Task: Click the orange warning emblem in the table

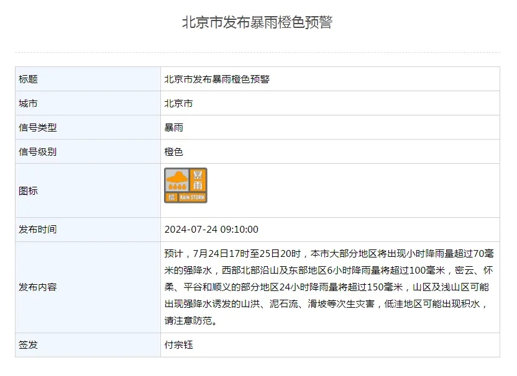Action: click(185, 184)
